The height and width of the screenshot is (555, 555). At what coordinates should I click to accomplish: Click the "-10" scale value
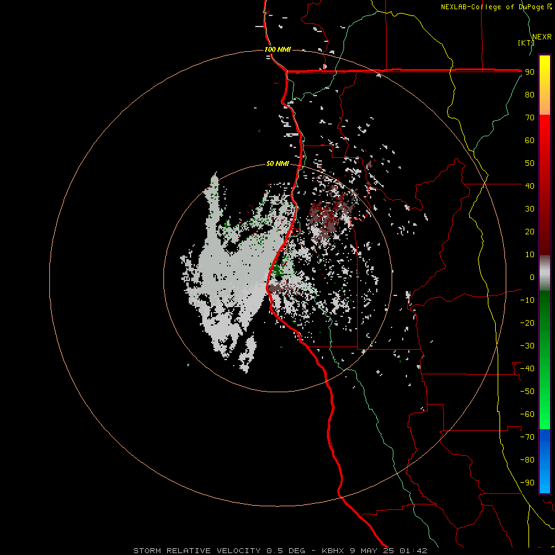(x=527, y=300)
